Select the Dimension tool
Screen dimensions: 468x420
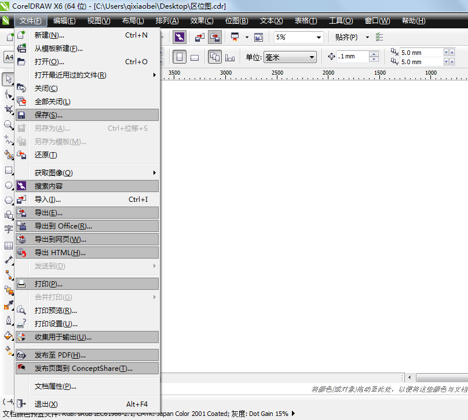click(x=8, y=260)
